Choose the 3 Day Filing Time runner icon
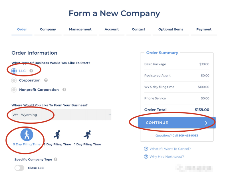 click(57, 135)
